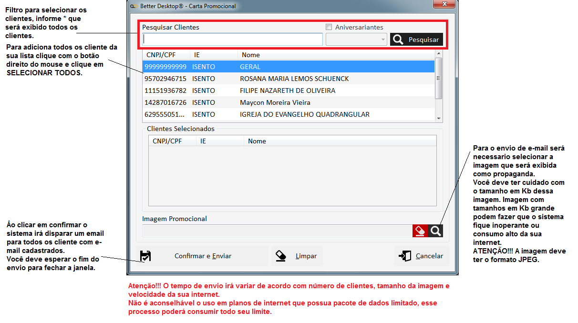This screenshot has height=323, width=578.
Task: Sort client list by CNPJ/CPF column header
Action: pos(166,55)
